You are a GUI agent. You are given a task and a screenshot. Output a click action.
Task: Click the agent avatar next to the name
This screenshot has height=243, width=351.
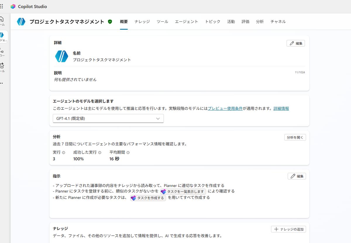pyautogui.click(x=21, y=21)
